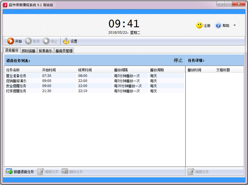Screen dimensions: 248x185
Task: Click the 停止 status label in list header
Action: point(178,60)
